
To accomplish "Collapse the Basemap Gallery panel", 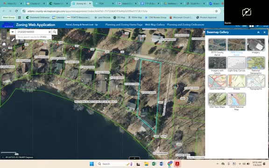I will (258, 32).
